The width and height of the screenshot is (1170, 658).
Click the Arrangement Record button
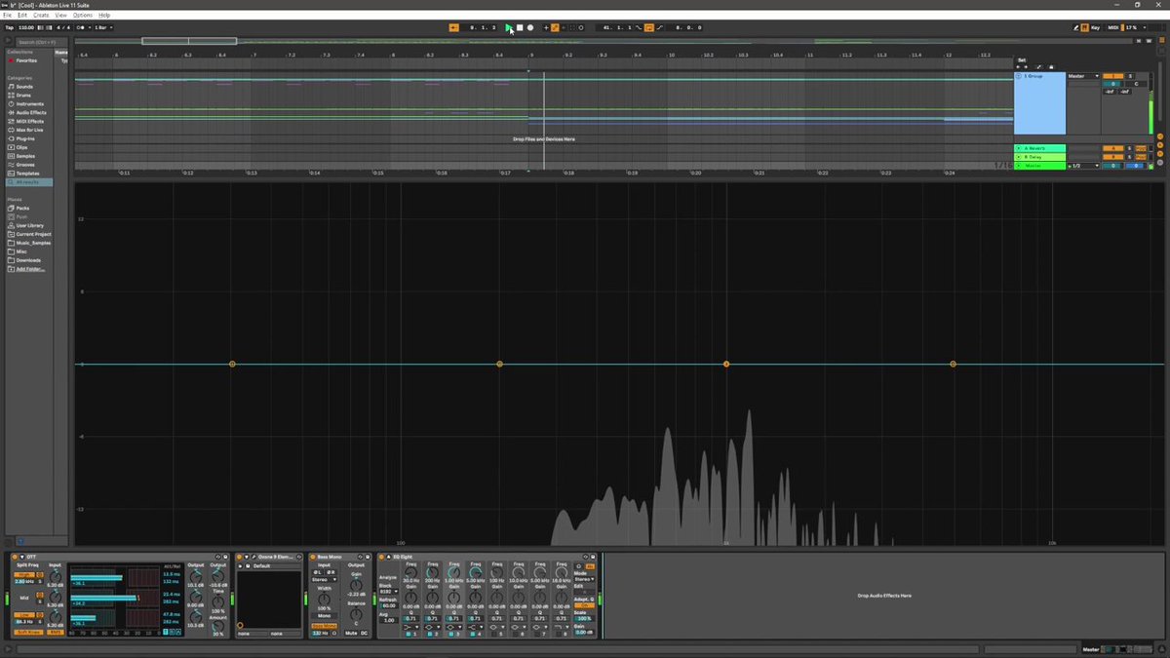[530, 27]
